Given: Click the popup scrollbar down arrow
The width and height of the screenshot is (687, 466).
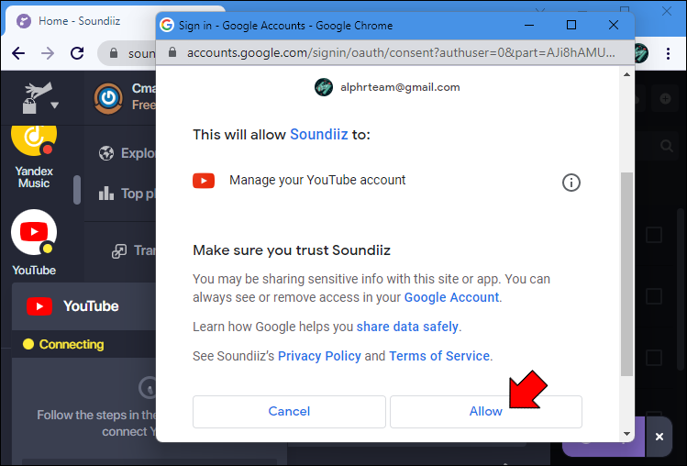Looking at the screenshot, I should tap(627, 434).
